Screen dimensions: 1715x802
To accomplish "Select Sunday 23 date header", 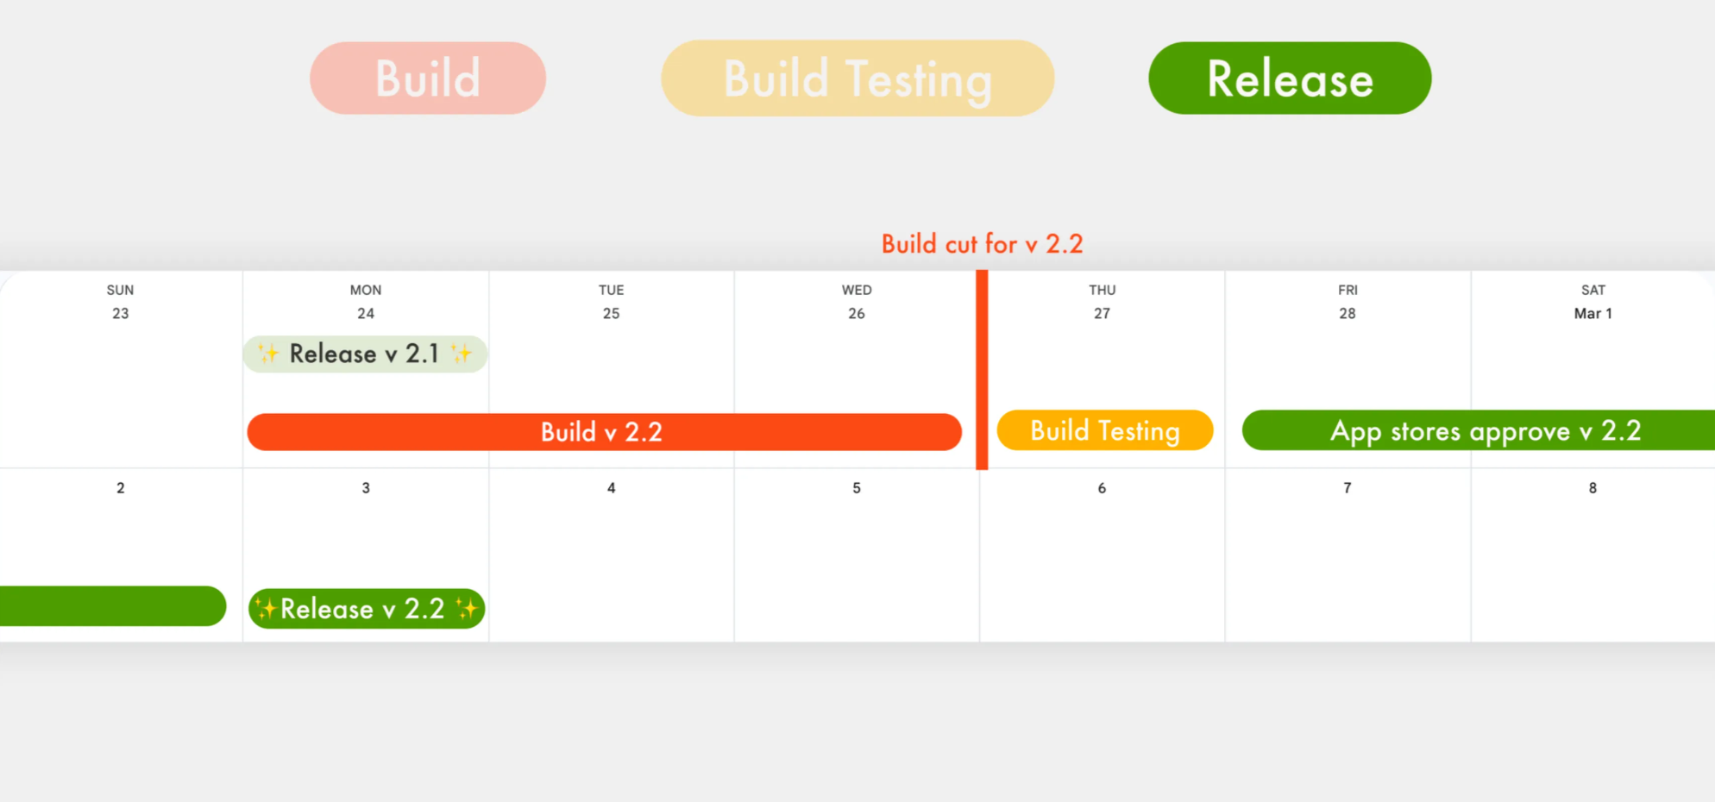I will pyautogui.click(x=120, y=302).
